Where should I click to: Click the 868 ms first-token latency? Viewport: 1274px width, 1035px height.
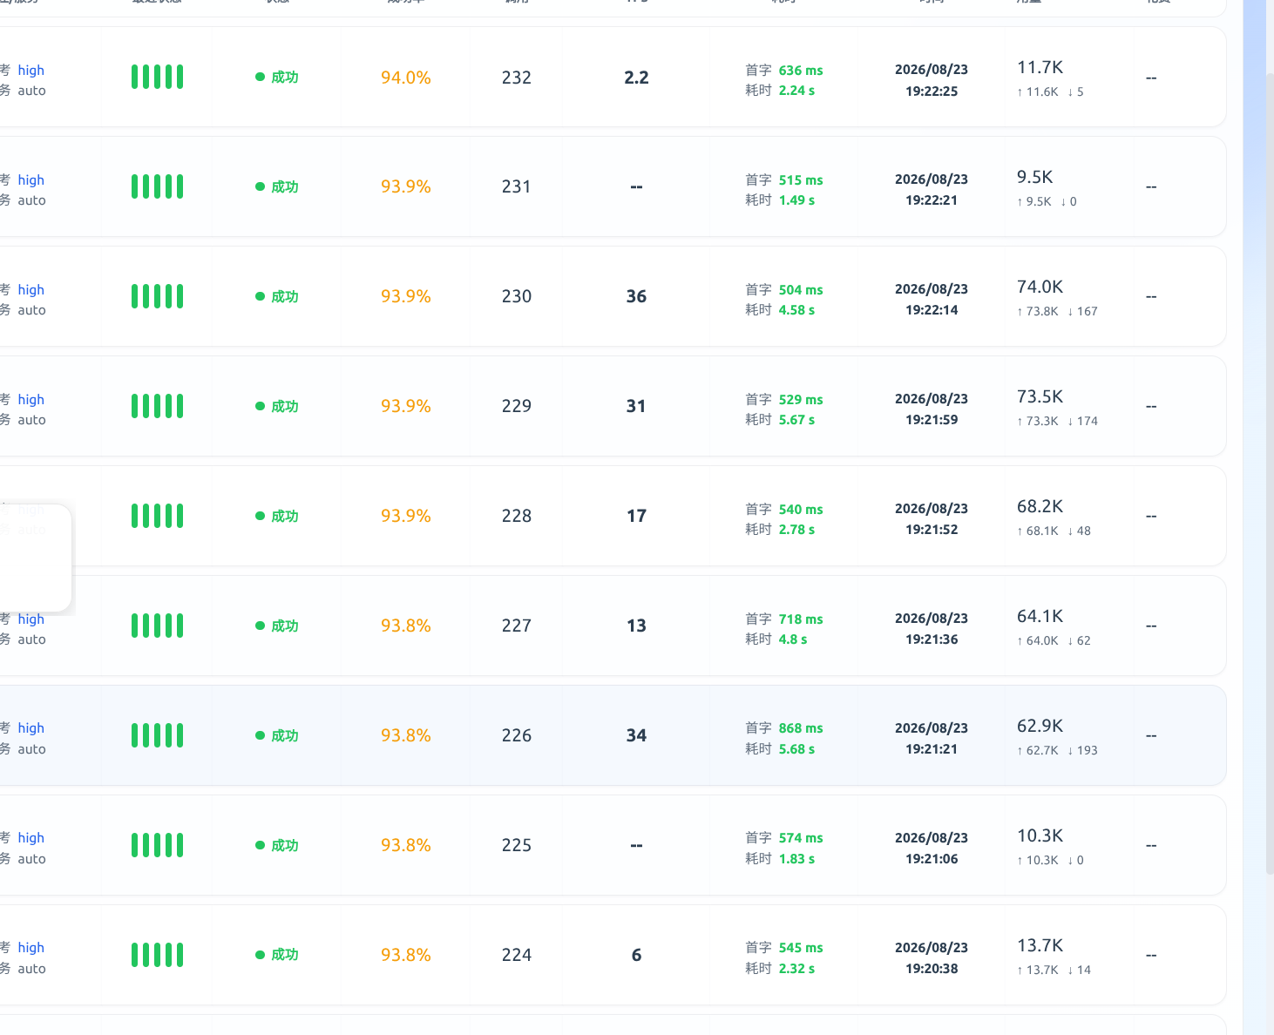coord(801,728)
